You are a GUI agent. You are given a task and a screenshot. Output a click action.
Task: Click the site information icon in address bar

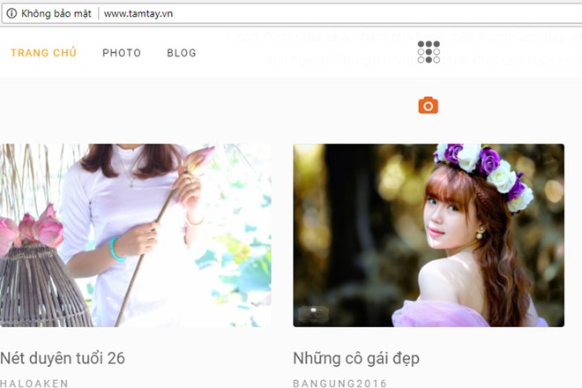[x=9, y=14]
